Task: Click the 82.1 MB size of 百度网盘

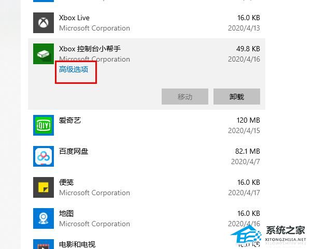Action: [x=248, y=151]
